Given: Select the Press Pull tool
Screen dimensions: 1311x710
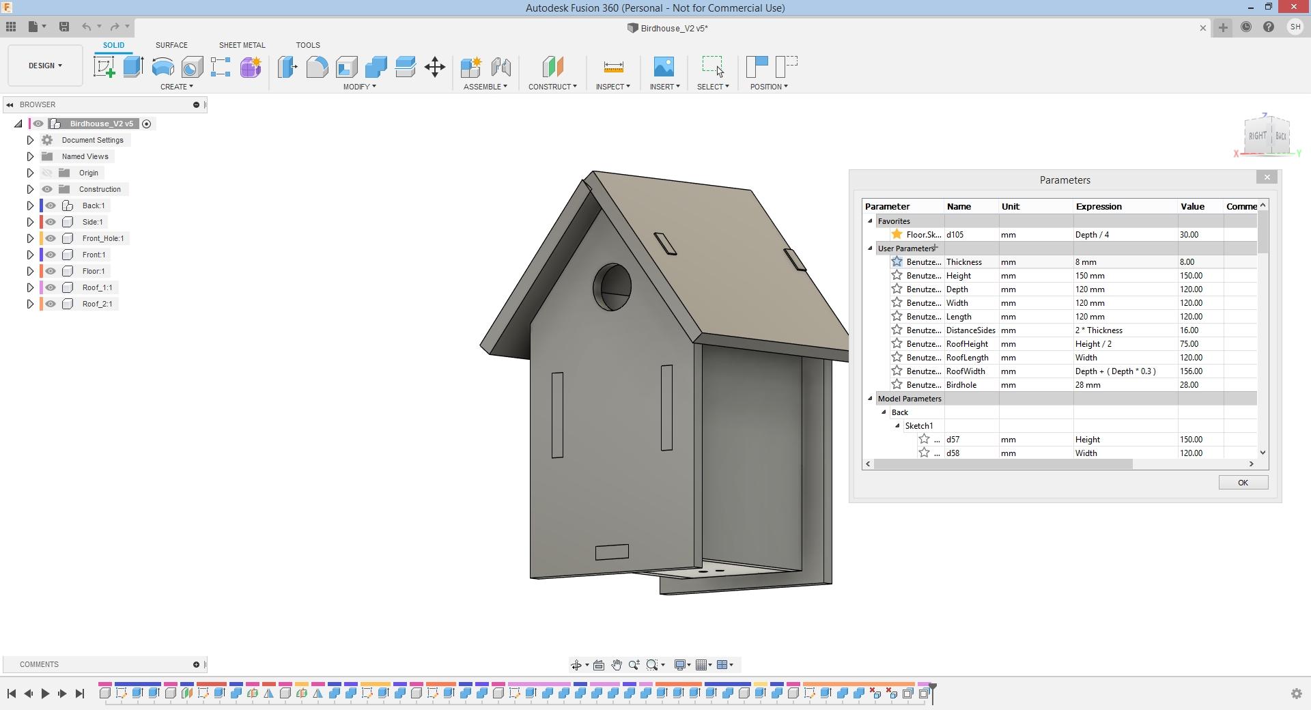Looking at the screenshot, I should pyautogui.click(x=287, y=67).
